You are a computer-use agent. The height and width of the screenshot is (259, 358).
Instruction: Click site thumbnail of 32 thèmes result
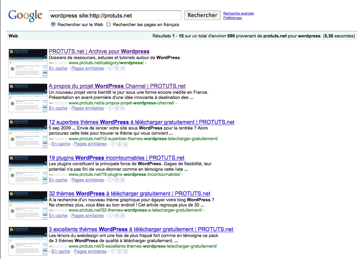[28, 205]
